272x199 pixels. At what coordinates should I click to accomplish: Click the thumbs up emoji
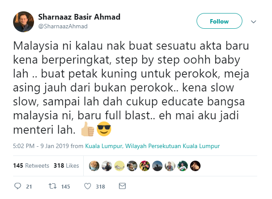[x=88, y=129]
